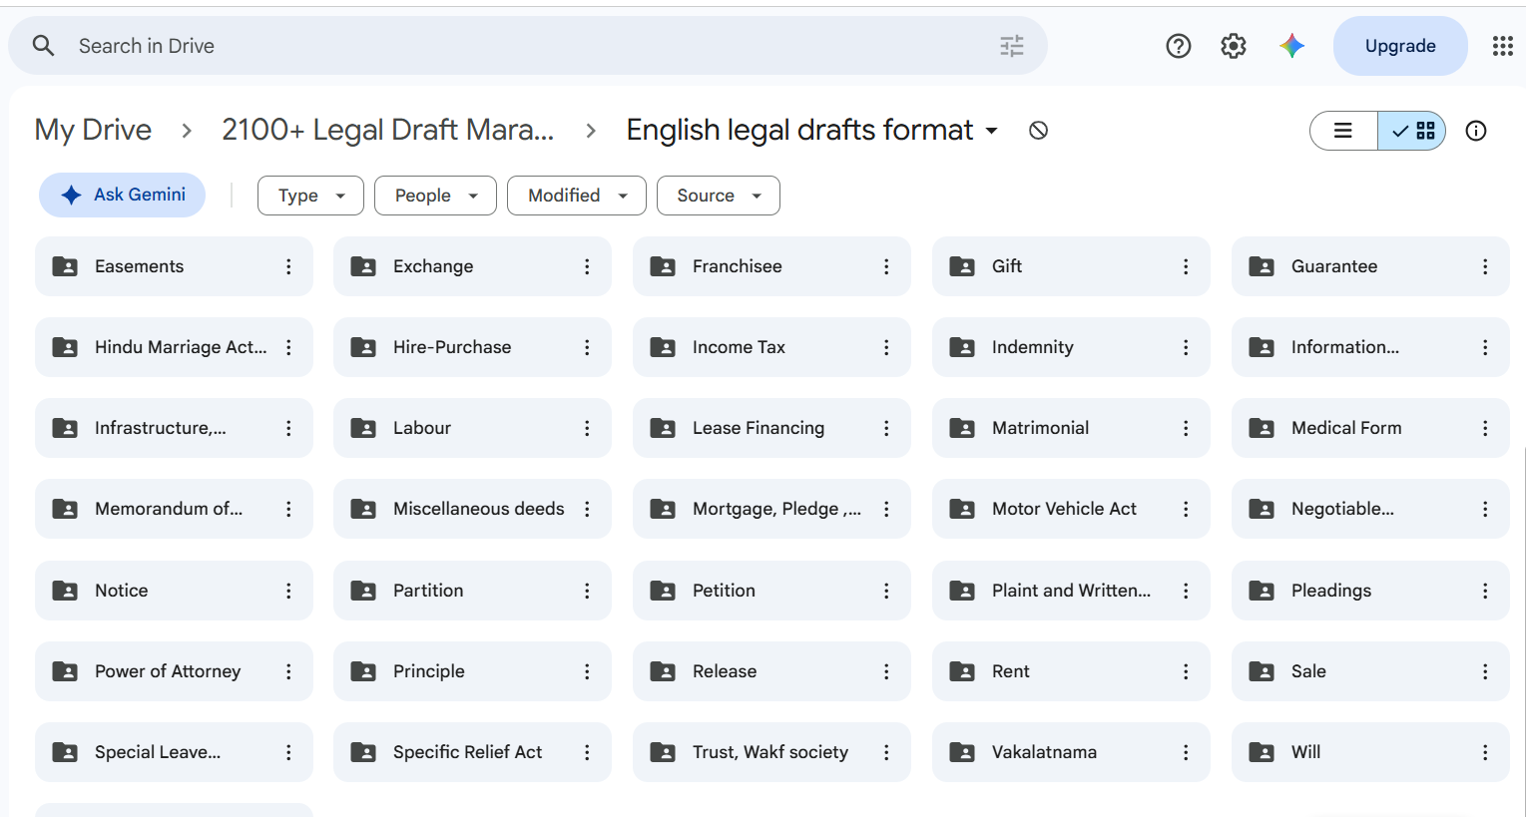Focus the Search in Drive field

point(528,46)
